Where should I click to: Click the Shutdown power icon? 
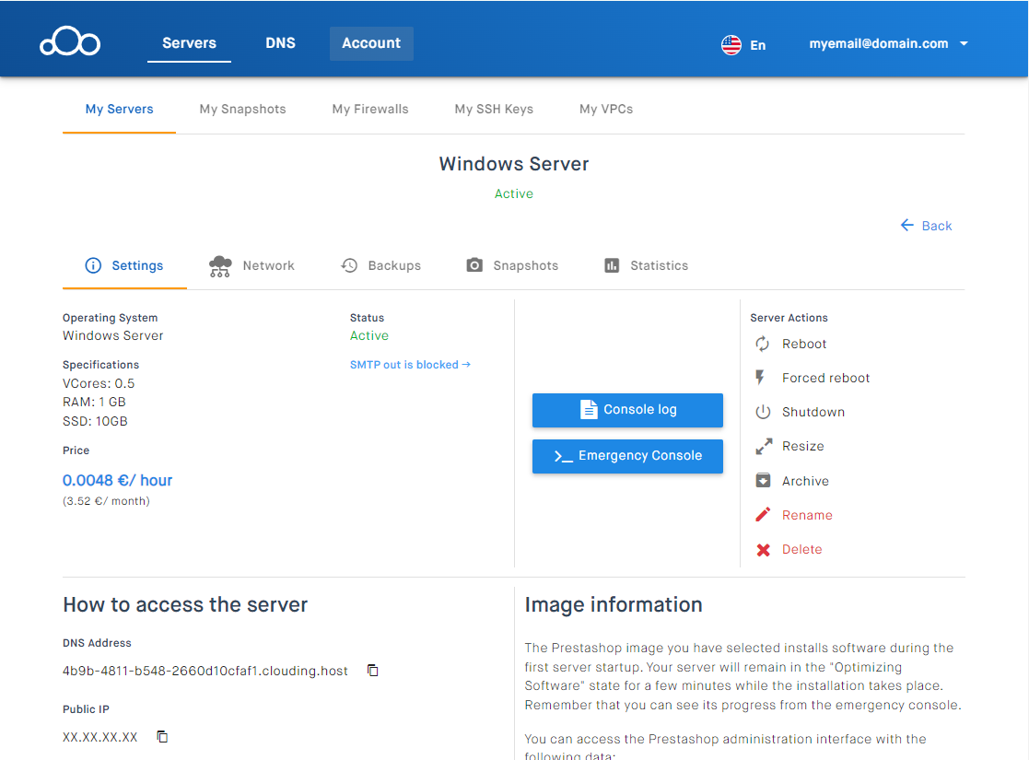[x=763, y=412]
